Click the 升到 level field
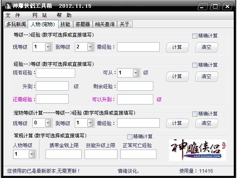The image size is (237, 178). 52,86
